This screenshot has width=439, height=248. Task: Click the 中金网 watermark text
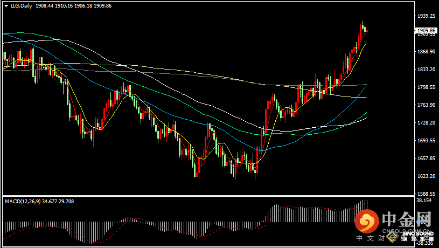click(407, 219)
